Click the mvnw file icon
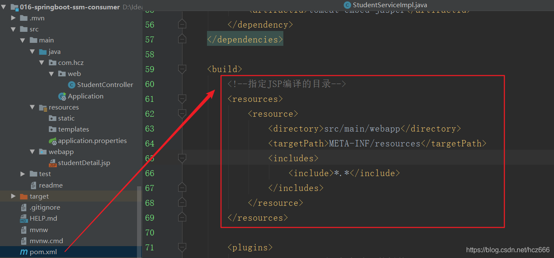554x258 pixels. [x=24, y=230]
